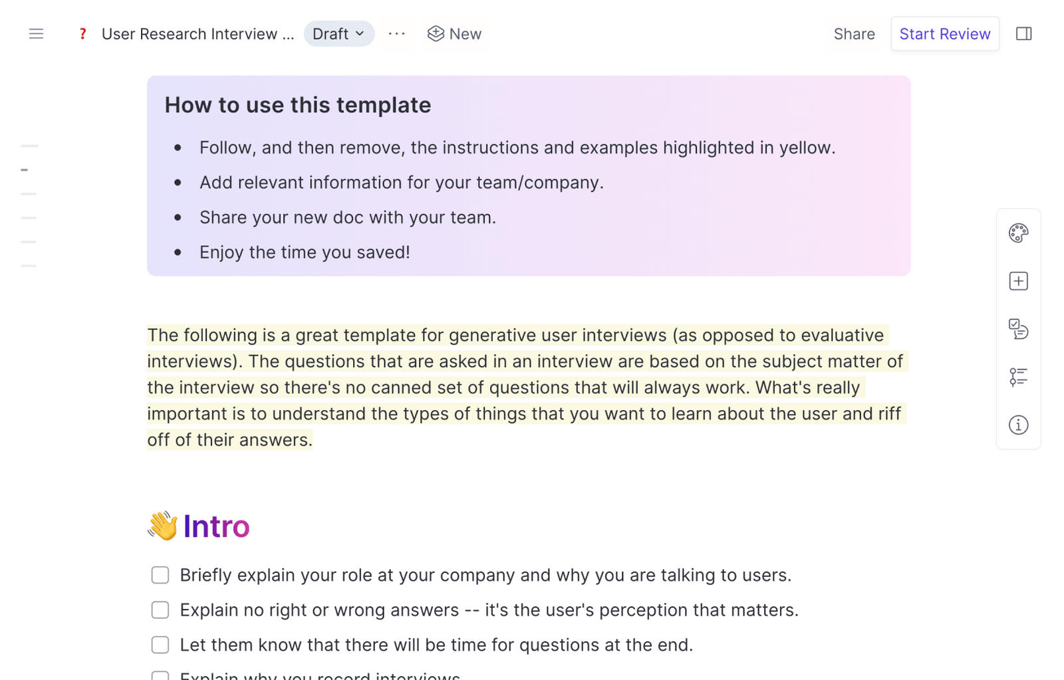The width and height of the screenshot is (1064, 680).
Task: Click the plus icon to insert an element
Action: click(1018, 281)
